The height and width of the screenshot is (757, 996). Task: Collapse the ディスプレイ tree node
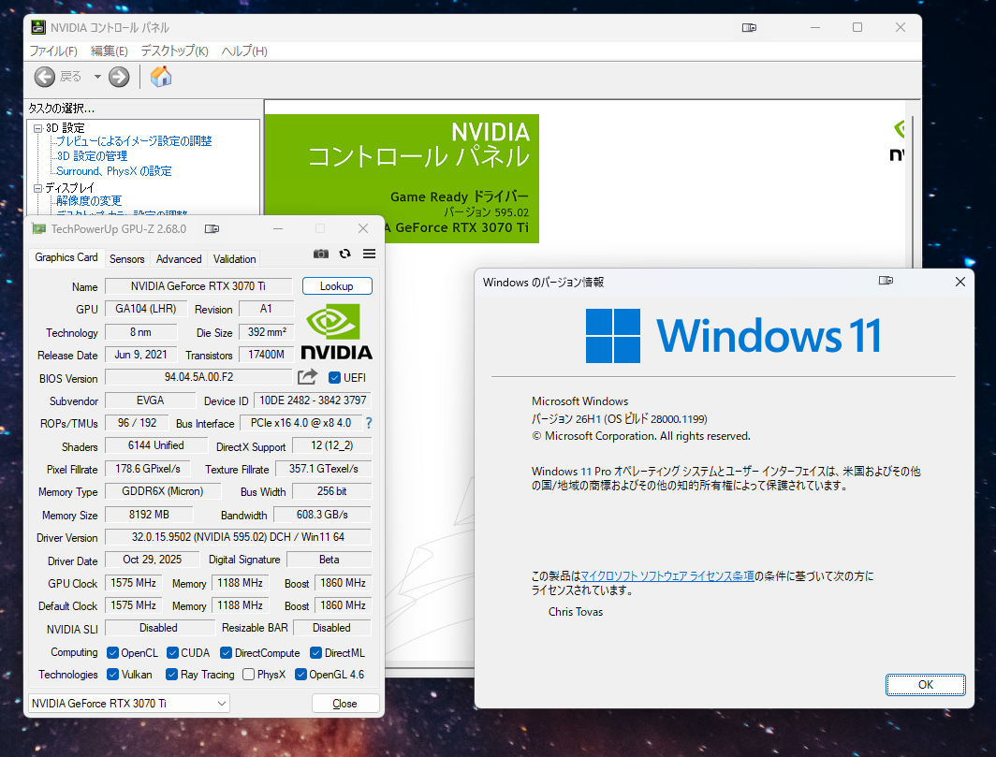point(38,188)
